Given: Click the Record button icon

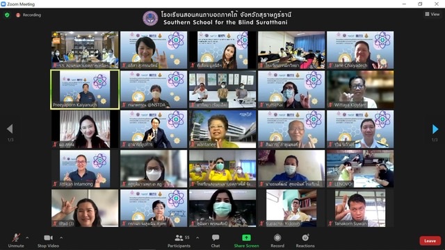Looking at the screenshot, I should [x=277, y=237].
